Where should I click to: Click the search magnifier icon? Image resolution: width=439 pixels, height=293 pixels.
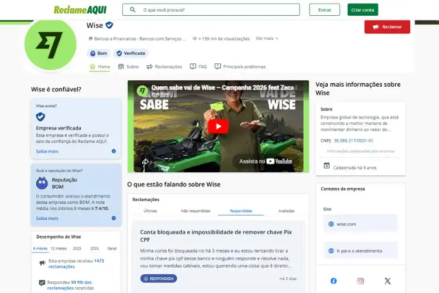pyautogui.click(x=133, y=10)
